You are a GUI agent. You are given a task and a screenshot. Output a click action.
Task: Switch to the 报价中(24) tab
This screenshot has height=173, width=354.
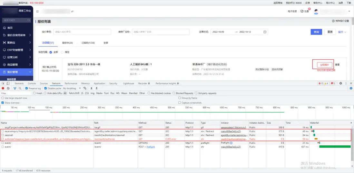pos(67,43)
